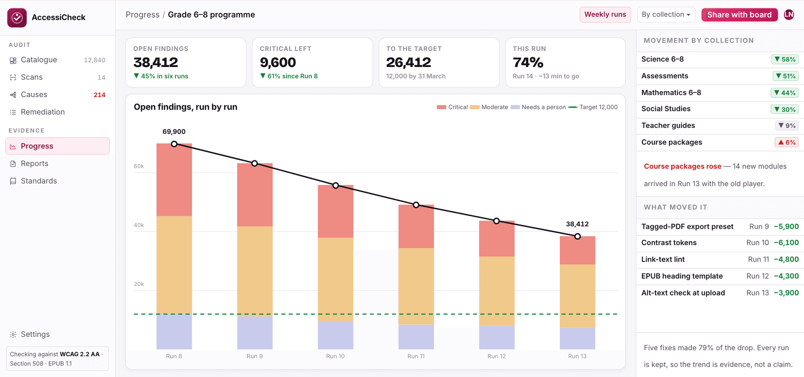Click the Reports document icon

click(13, 164)
